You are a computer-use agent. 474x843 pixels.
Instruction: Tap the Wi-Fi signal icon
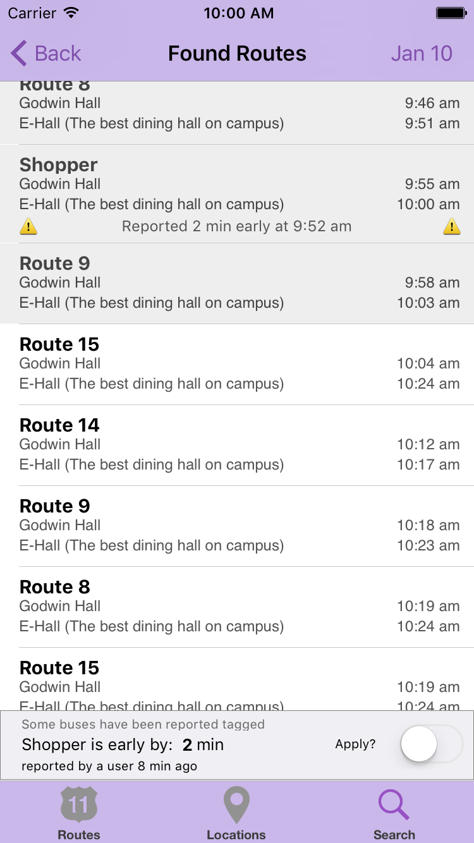tap(71, 13)
